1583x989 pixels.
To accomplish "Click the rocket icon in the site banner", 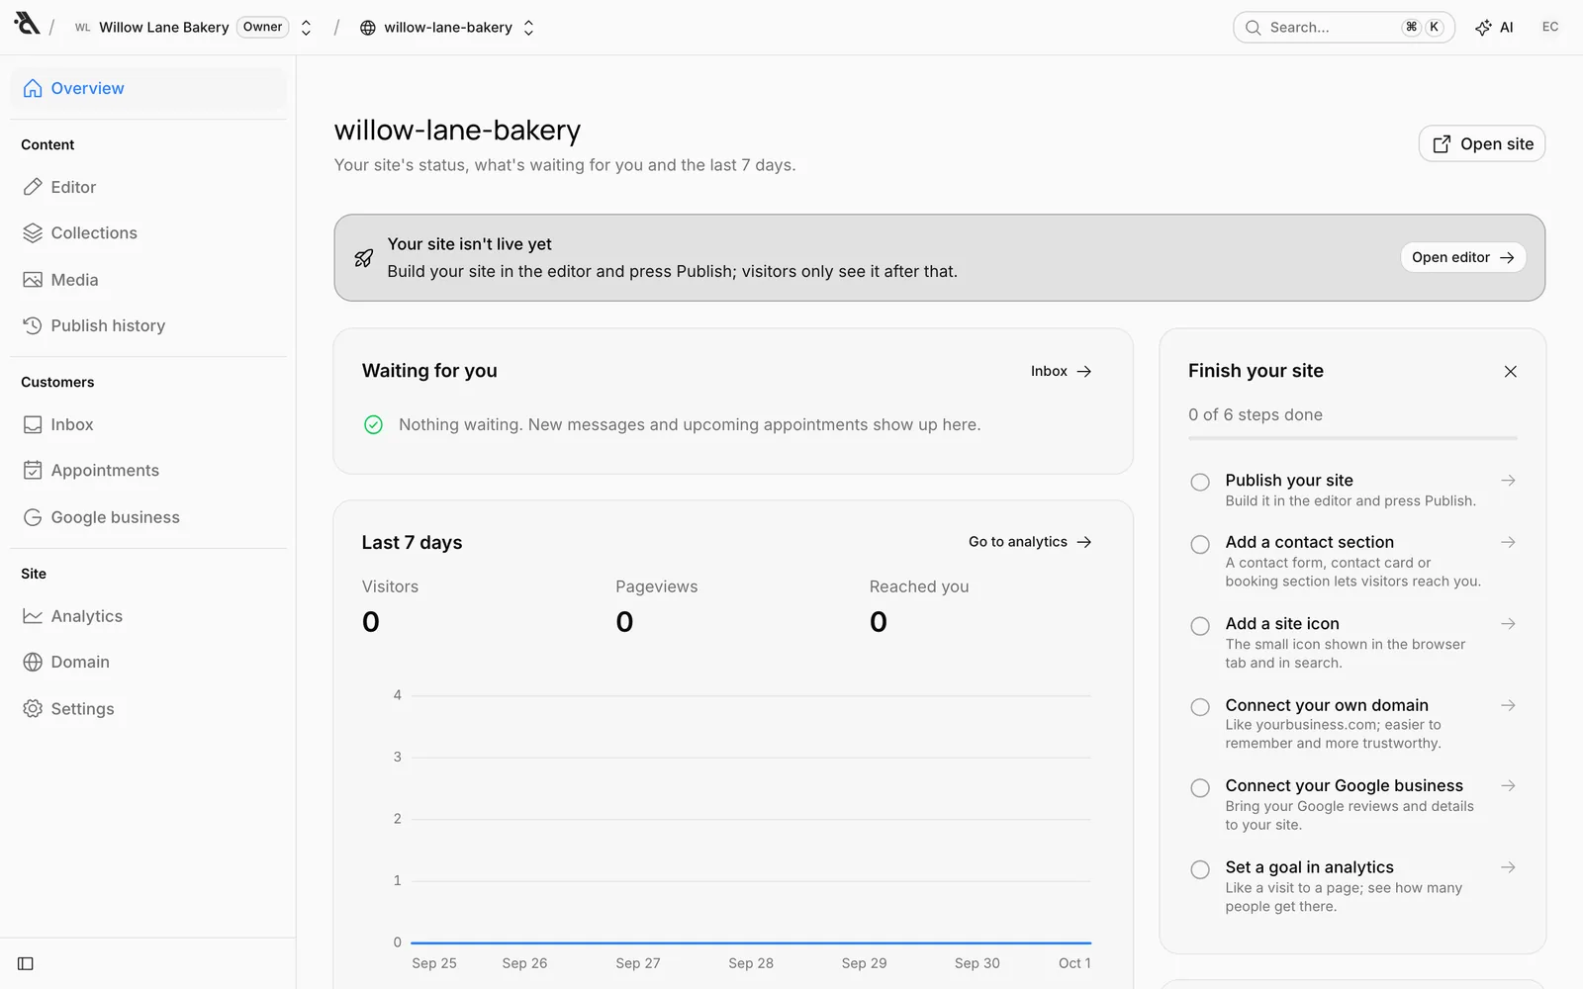I will (364, 258).
